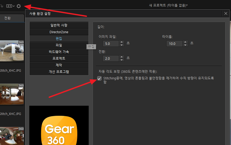Screen dimensions: 231x145
Task: Select the 제작 category
Action: point(59,65)
